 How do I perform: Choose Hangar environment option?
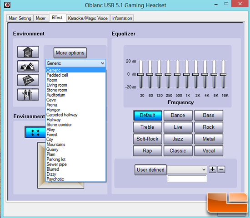coord(75,110)
